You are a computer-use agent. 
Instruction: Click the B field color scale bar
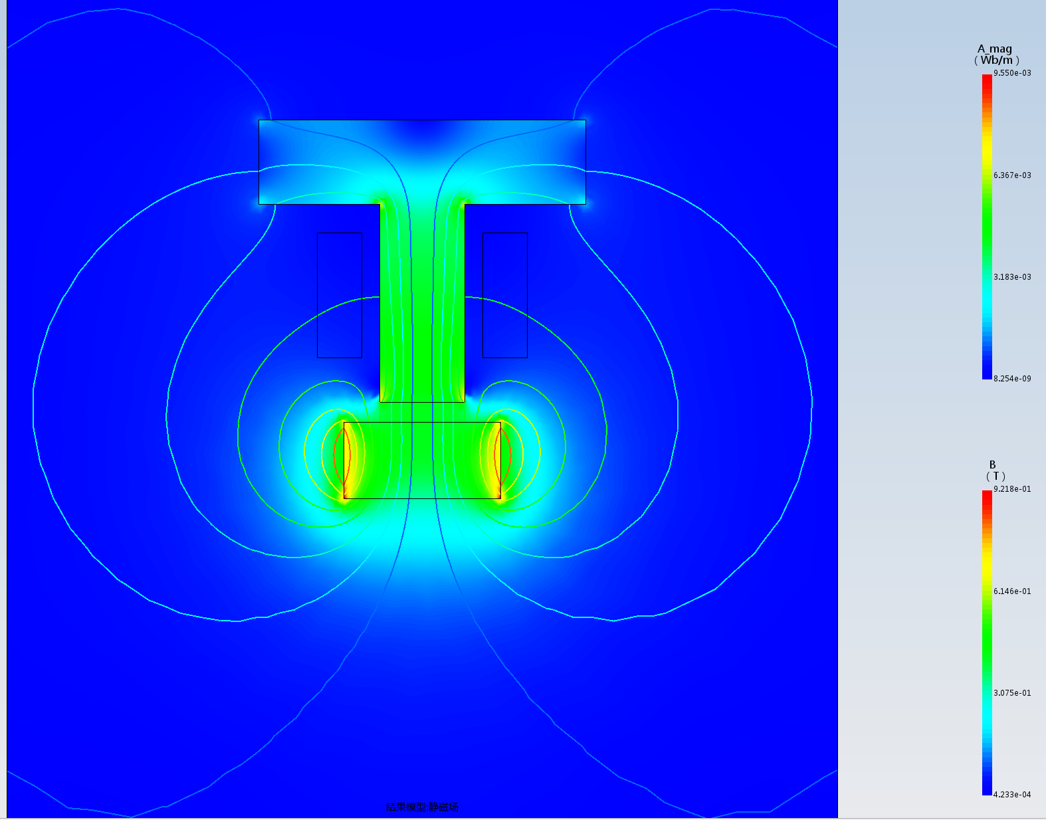987,643
